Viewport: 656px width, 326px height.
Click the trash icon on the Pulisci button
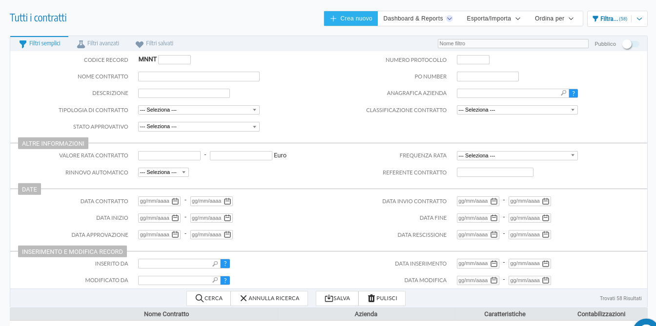(370, 298)
